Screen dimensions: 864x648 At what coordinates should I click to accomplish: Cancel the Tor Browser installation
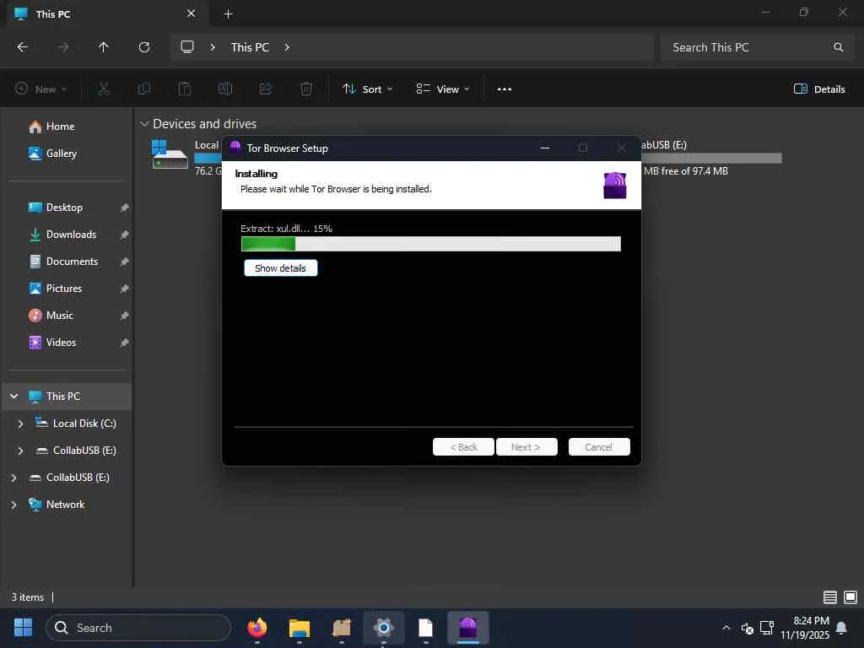point(599,447)
